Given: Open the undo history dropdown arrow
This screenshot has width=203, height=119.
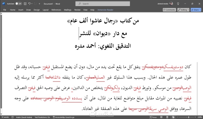Looking at the screenshot, I should (x=32, y=4).
